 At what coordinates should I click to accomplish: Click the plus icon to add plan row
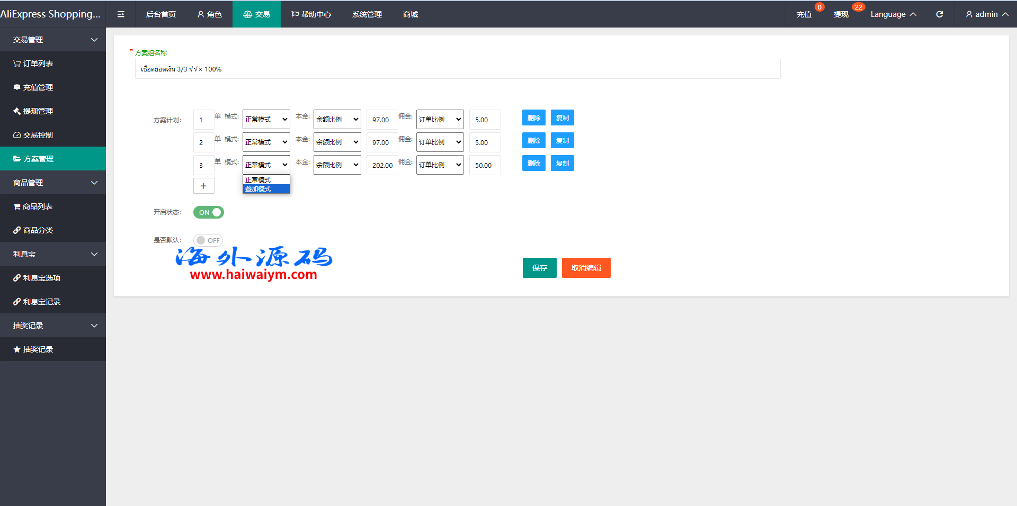coord(203,186)
